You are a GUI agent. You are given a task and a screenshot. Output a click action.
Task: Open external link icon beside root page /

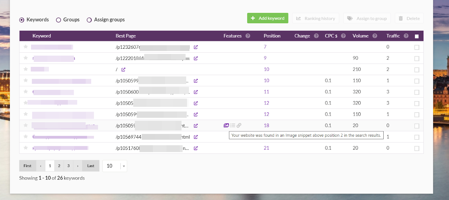[123, 69]
